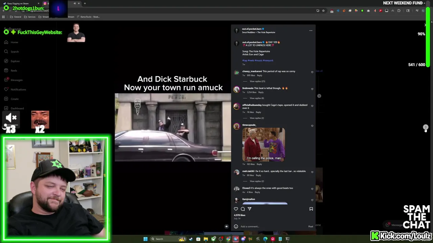
Task: Open OBS Studio from taskbar
Action: click(221, 239)
